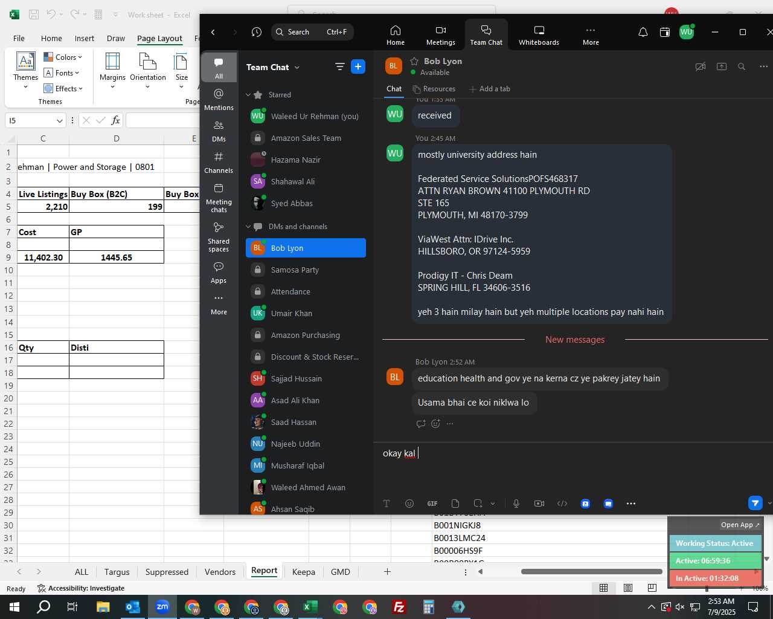
Task: Click the Zoom search box
Action: point(312,32)
